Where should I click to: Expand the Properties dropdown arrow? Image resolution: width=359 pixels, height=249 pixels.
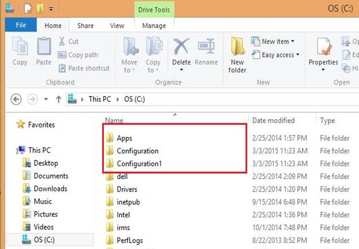(x=323, y=70)
